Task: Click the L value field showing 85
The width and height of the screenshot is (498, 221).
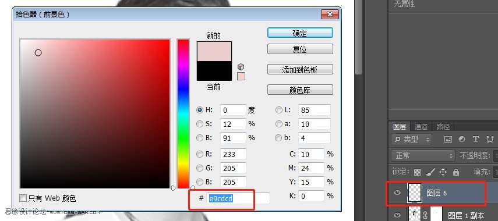Action: [x=315, y=110]
